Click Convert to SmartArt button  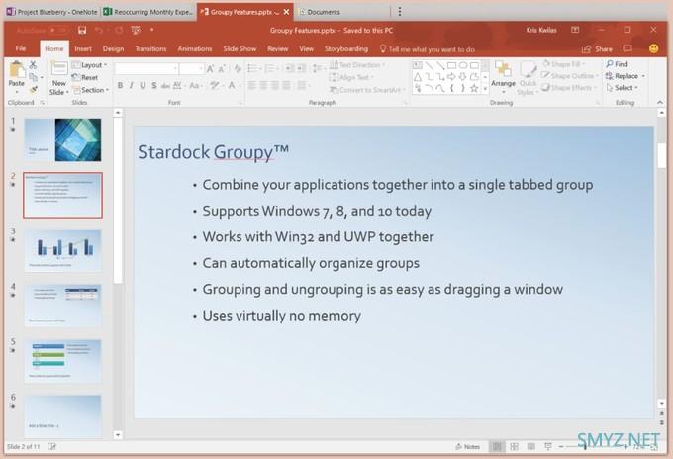[367, 90]
